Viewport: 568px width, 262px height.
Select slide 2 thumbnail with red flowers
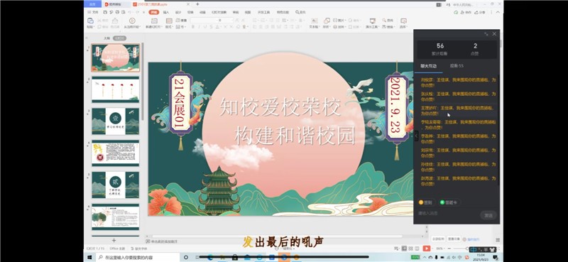click(115, 89)
